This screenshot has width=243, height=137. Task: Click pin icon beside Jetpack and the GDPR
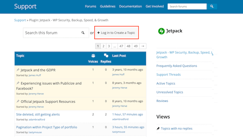point(18,70)
